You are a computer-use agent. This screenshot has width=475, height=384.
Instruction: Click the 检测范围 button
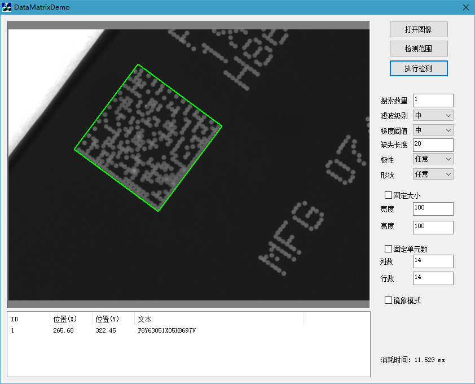pos(418,49)
